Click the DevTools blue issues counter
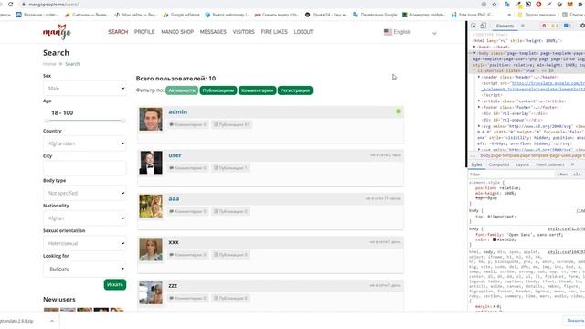585x329 pixels. [568, 26]
